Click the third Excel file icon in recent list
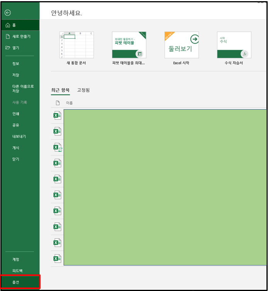 [58, 147]
